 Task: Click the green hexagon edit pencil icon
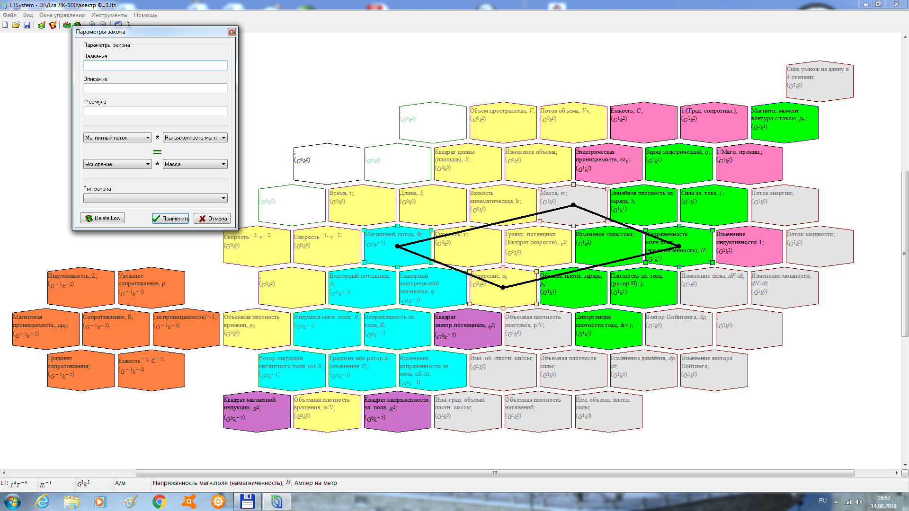[x=42, y=25]
